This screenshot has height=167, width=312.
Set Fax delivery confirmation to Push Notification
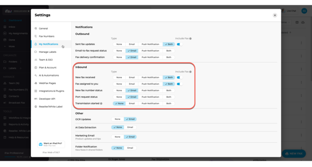click(150, 57)
